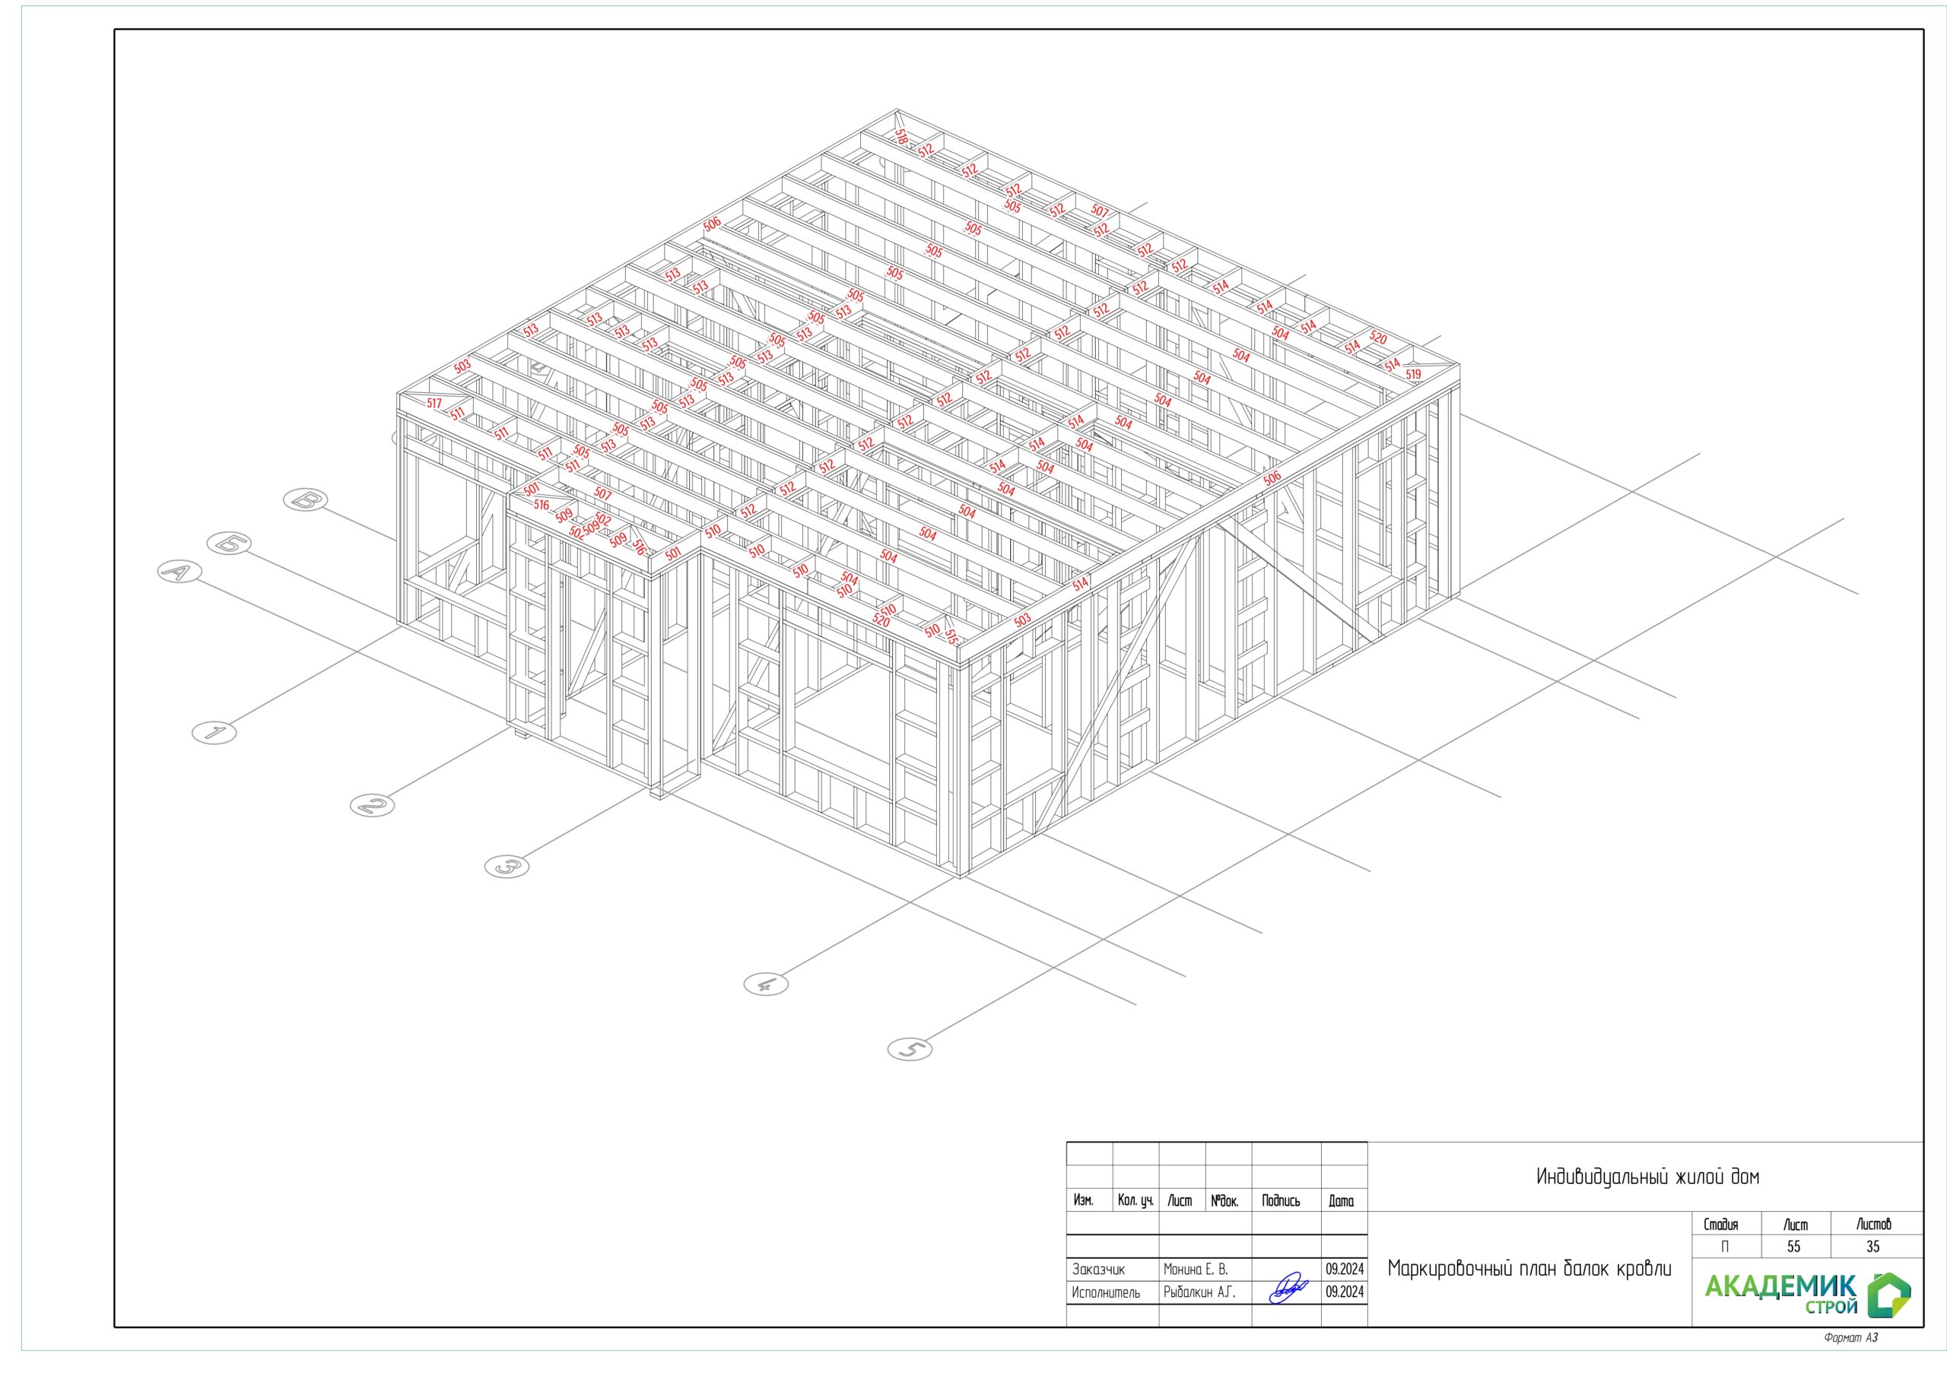The image size is (1947, 1376).
Task: Click the drawing title Маркировочный план балок кровли
Action: point(1529,1268)
